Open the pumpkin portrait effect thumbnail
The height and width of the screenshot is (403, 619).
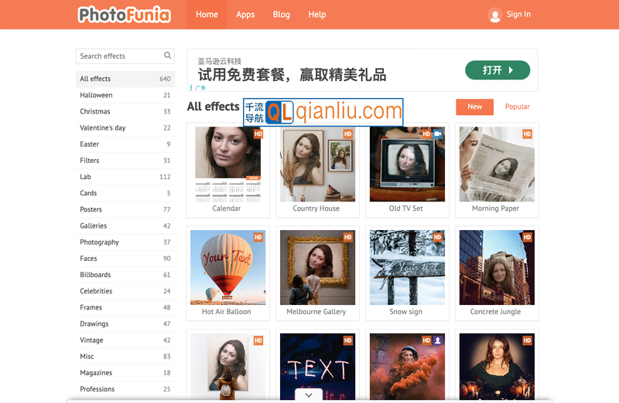click(x=497, y=367)
